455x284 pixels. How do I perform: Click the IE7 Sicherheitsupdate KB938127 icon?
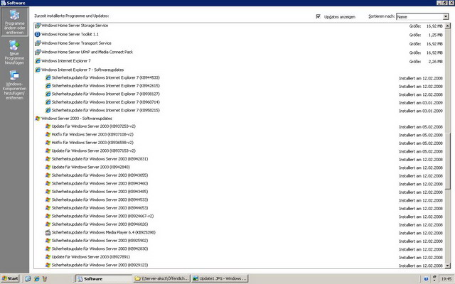(48, 94)
